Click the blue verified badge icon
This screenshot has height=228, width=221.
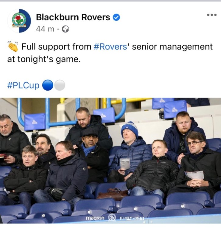(116, 17)
